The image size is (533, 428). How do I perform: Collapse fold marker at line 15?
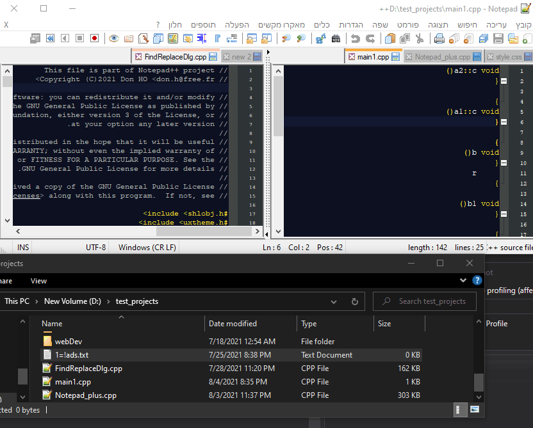tap(504, 214)
